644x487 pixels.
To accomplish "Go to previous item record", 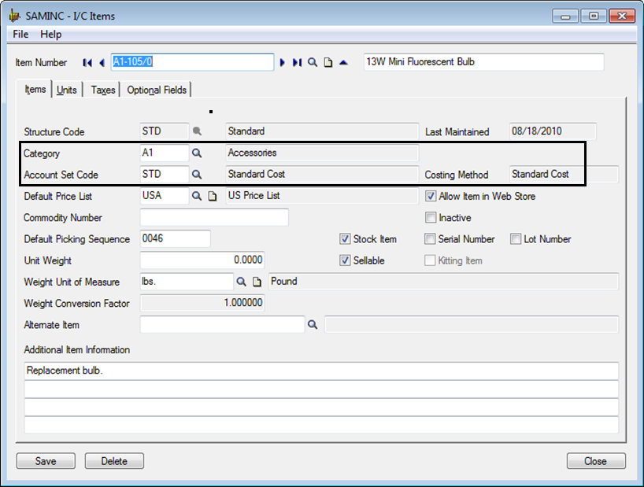I will pos(102,62).
